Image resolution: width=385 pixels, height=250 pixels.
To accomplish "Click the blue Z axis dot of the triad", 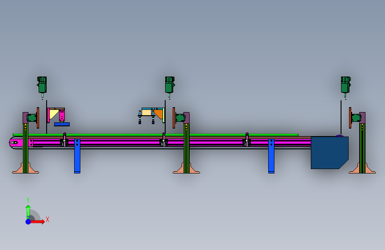I will coord(28,222).
